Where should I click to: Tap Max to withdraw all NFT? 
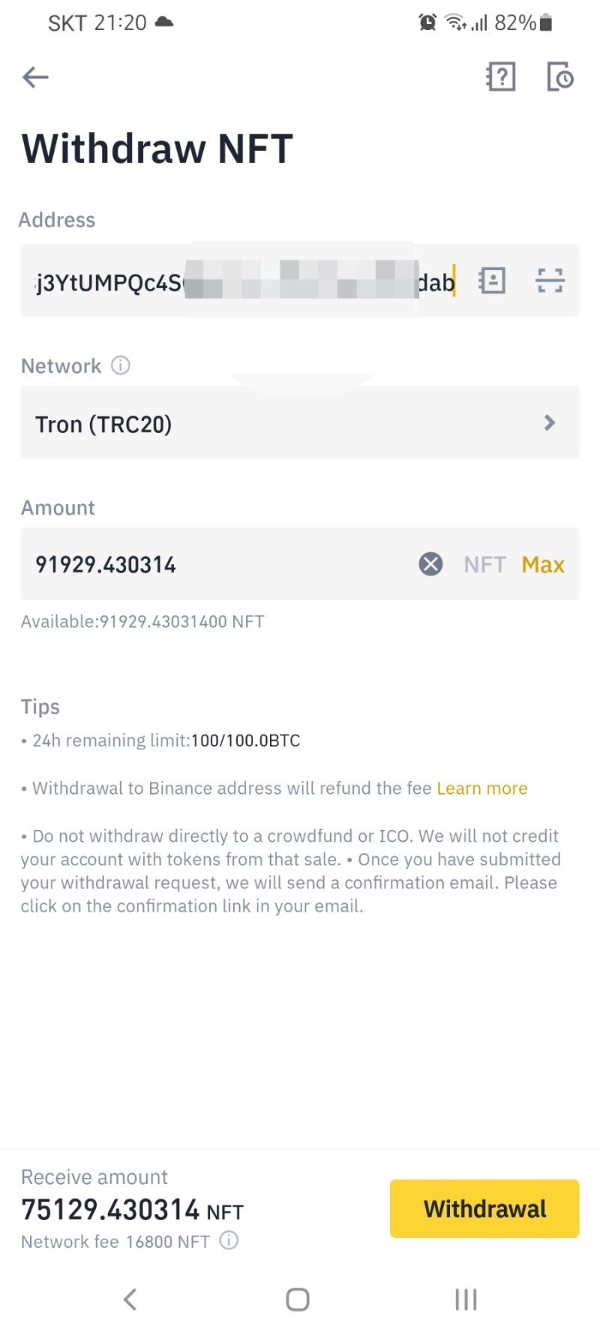[543, 564]
